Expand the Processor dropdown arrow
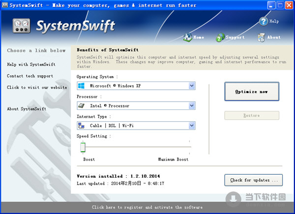The width and height of the screenshot is (295, 214). (192, 106)
